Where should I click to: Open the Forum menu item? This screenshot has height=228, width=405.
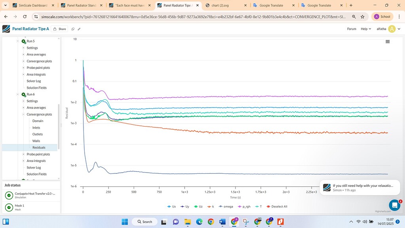[x=351, y=29]
